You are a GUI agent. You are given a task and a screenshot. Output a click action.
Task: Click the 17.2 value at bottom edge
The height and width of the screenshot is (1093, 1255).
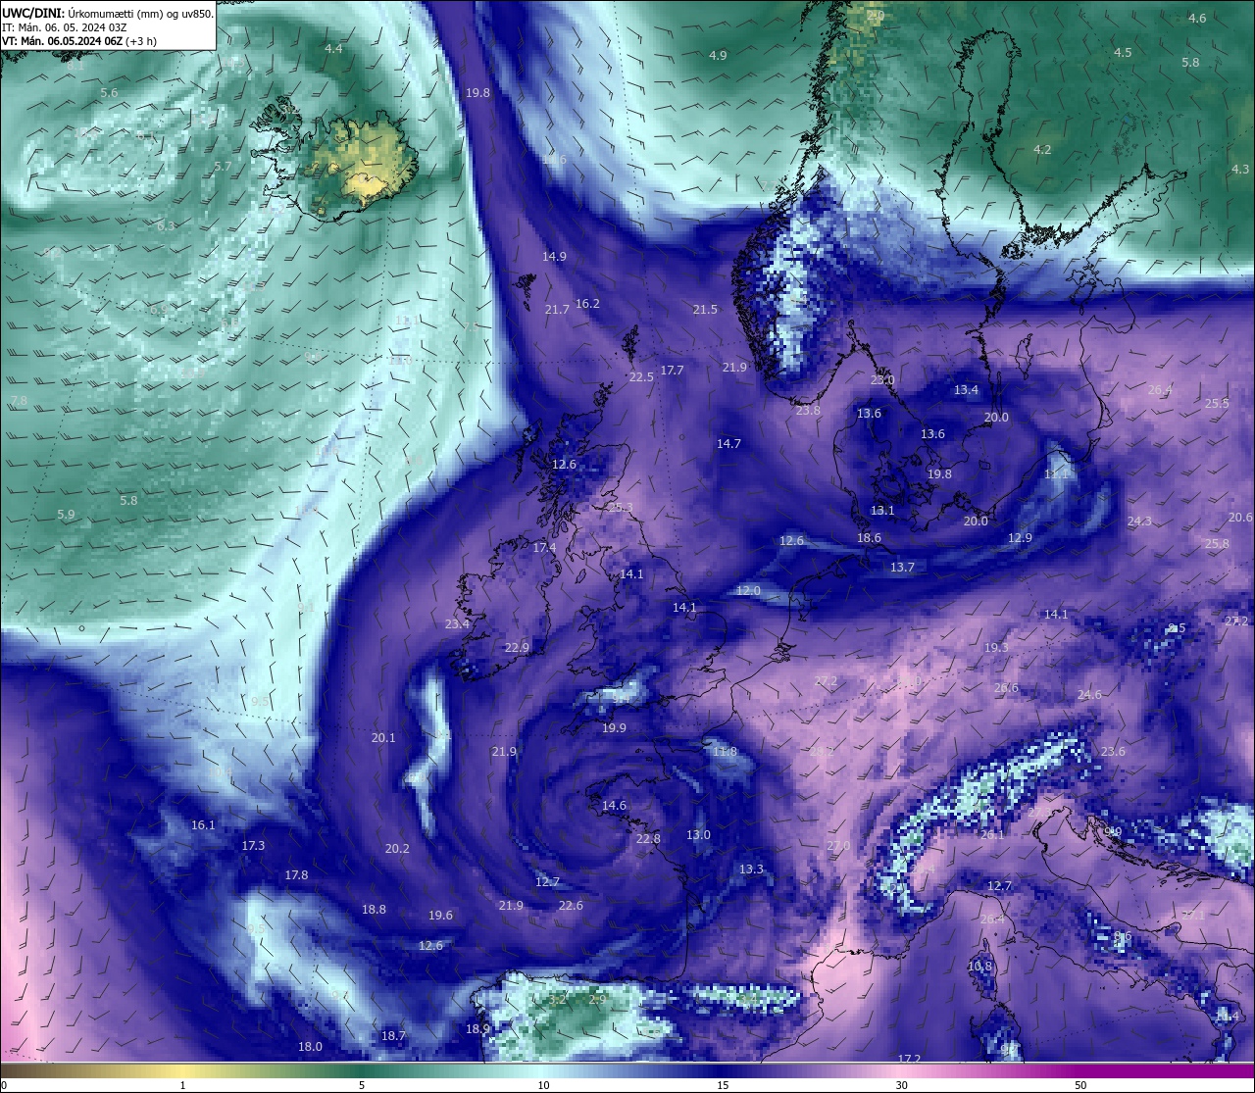[x=909, y=1059]
